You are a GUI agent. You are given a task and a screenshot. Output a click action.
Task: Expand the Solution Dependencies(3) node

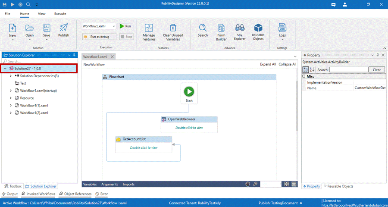(11, 76)
